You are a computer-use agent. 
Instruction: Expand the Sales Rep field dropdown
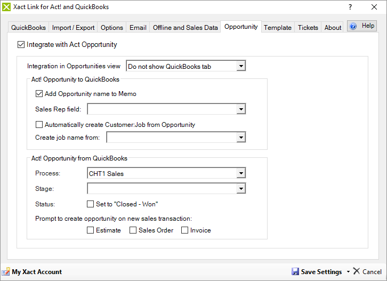[241, 109]
